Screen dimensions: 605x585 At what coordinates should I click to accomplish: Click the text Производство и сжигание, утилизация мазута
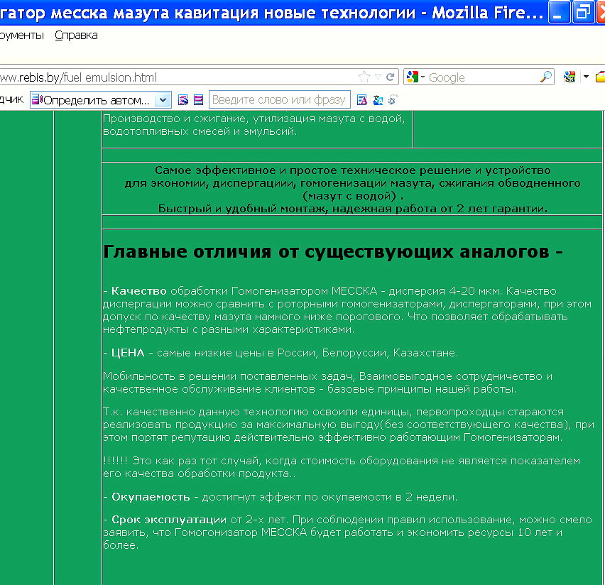(254, 119)
